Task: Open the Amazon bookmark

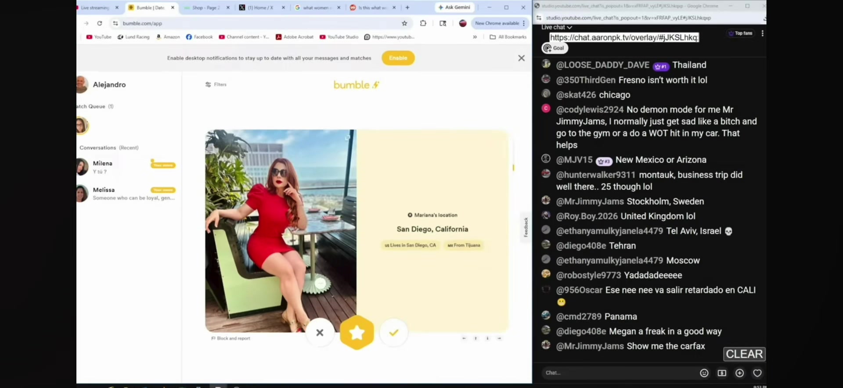Action: 168,37
